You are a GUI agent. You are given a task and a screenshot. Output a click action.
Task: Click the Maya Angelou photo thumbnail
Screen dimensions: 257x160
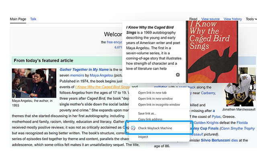coord(34,83)
